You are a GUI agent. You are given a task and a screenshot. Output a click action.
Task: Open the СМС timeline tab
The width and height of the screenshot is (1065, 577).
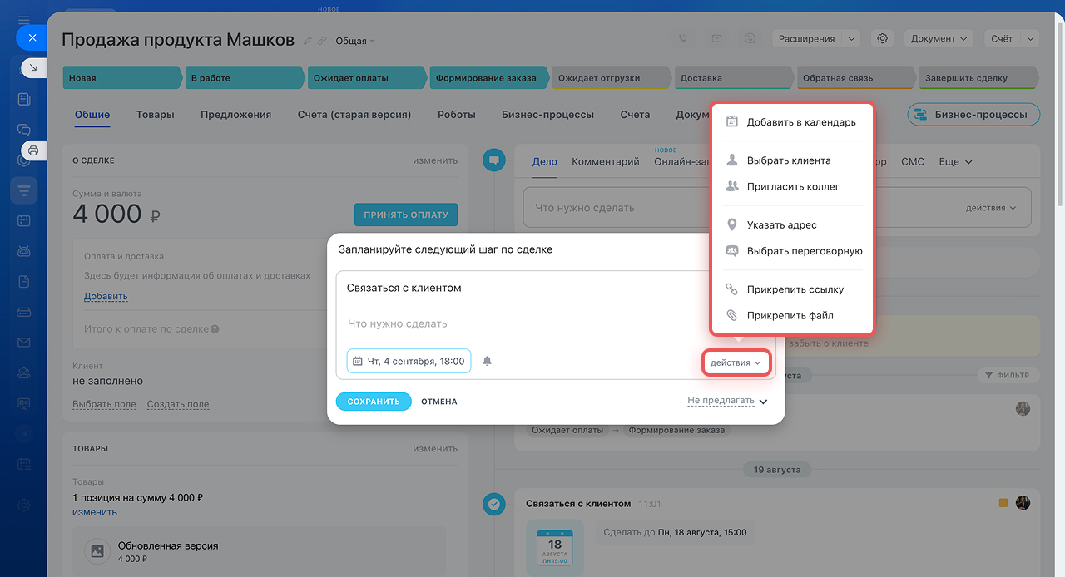pos(913,162)
